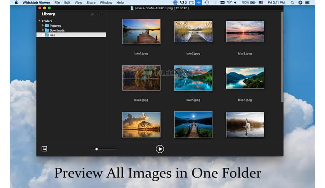325x188 pixels.
Task: Select the moonlit pier thumbnail
Action: 193,125
